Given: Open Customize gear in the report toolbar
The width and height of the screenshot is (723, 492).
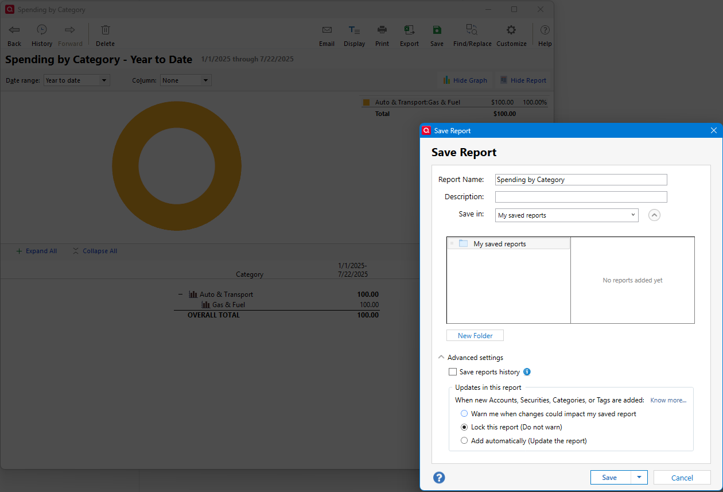Looking at the screenshot, I should (511, 36).
